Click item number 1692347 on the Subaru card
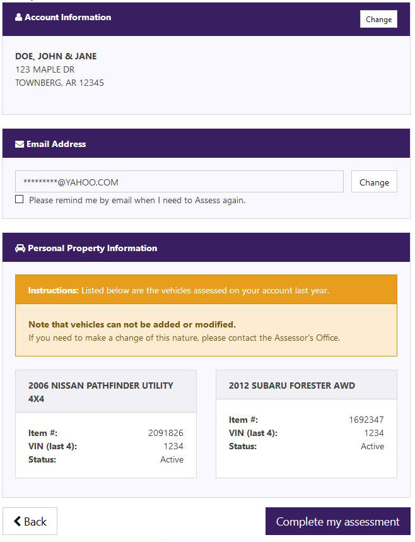Image resolution: width=415 pixels, height=542 pixels. (x=366, y=420)
